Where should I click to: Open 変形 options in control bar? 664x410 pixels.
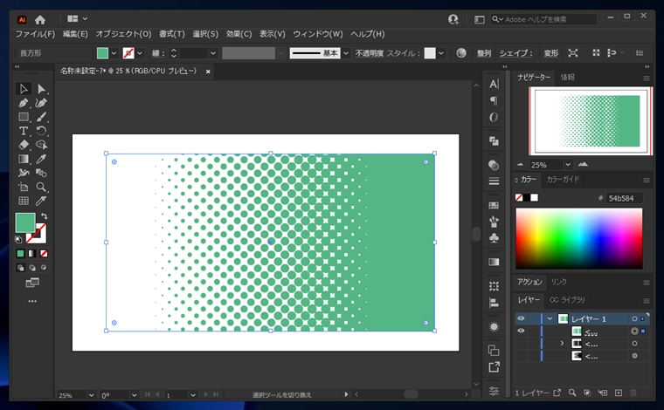pyautogui.click(x=551, y=53)
